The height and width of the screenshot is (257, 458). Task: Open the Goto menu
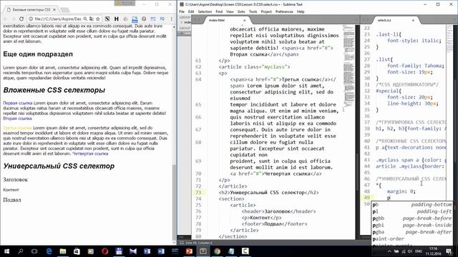coord(241,11)
